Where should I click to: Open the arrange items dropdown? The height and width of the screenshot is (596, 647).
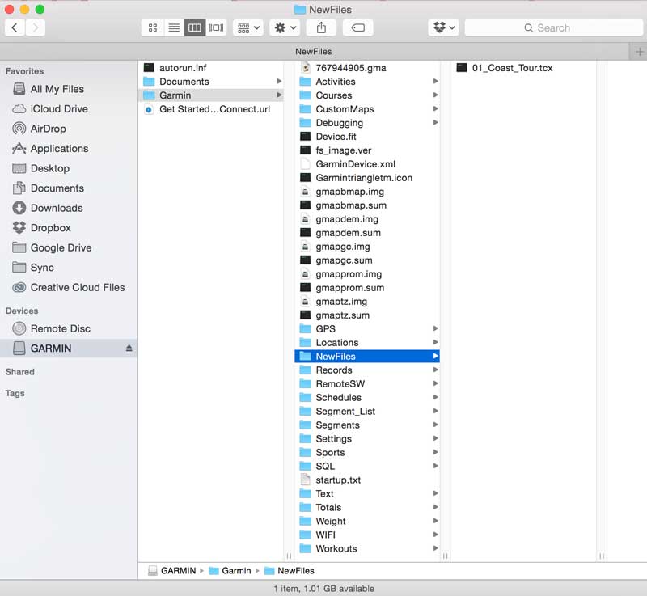[248, 27]
